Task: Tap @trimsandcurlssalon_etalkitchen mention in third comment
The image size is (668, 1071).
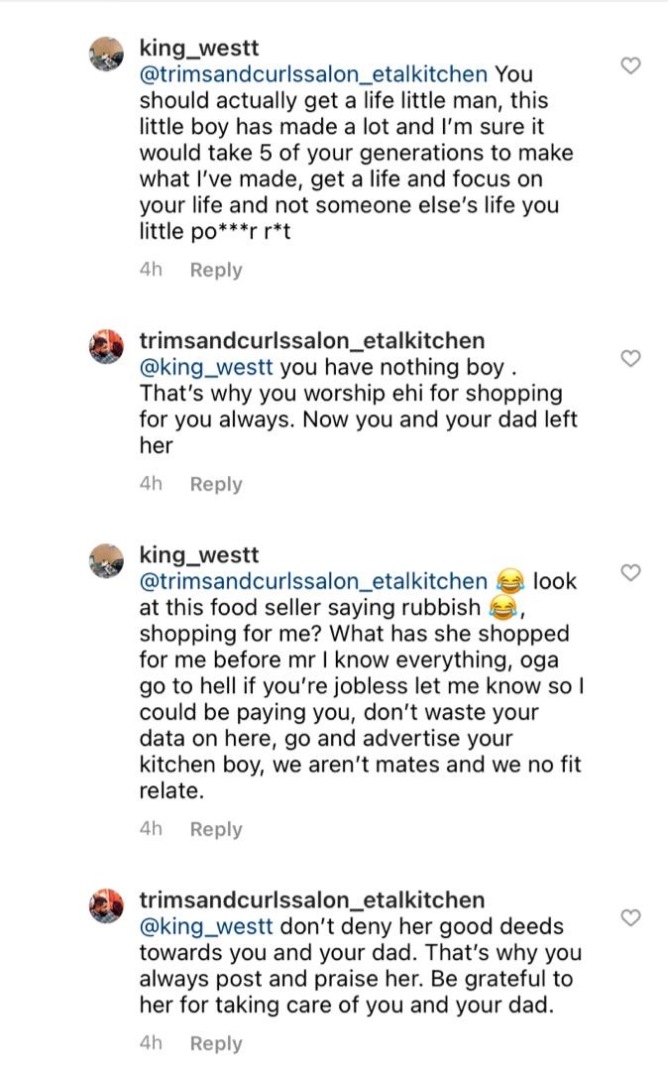Action: click(x=313, y=581)
